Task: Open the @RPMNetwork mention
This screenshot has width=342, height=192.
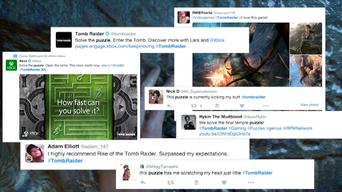Action: click(x=298, y=128)
